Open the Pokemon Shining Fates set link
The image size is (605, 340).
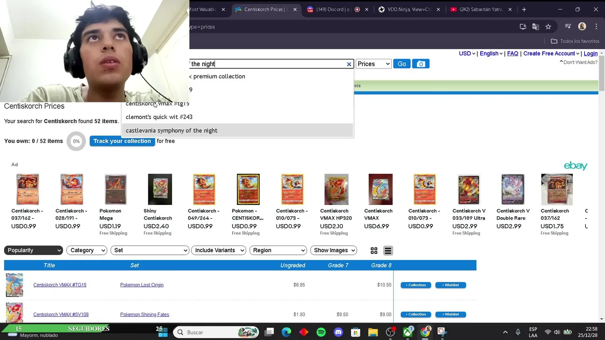tap(145, 314)
